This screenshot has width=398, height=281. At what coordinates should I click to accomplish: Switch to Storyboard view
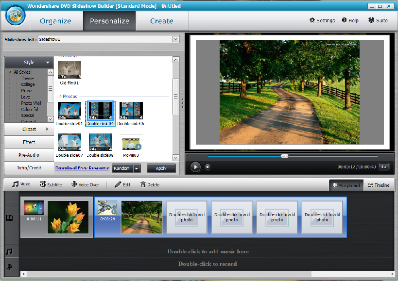pos(346,185)
